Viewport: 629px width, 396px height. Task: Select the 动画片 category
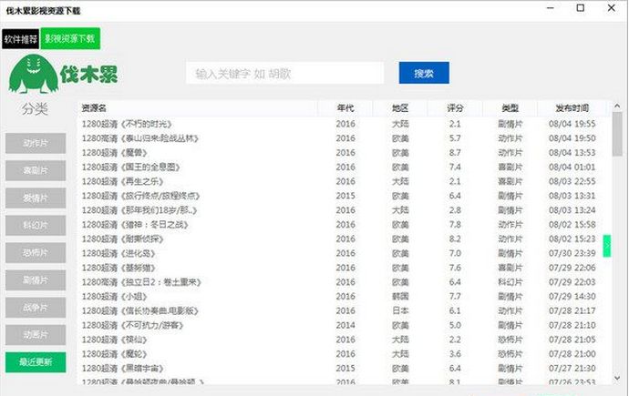click(x=36, y=335)
